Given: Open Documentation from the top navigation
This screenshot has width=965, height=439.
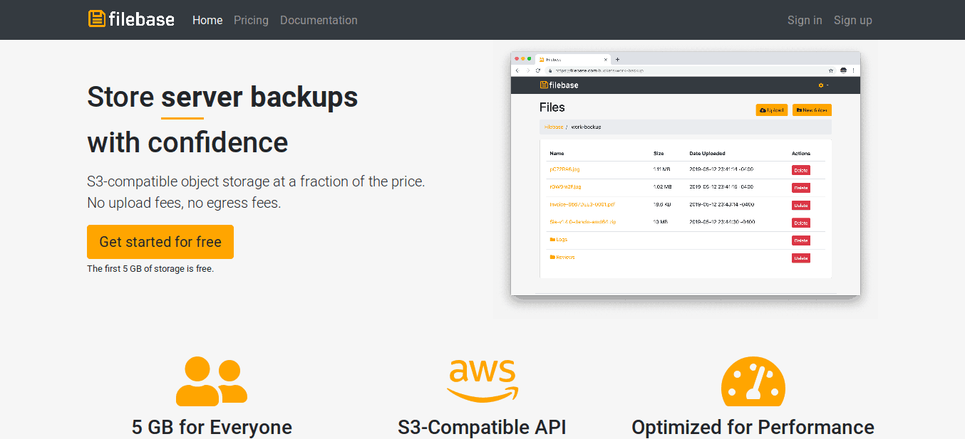Looking at the screenshot, I should tap(319, 20).
